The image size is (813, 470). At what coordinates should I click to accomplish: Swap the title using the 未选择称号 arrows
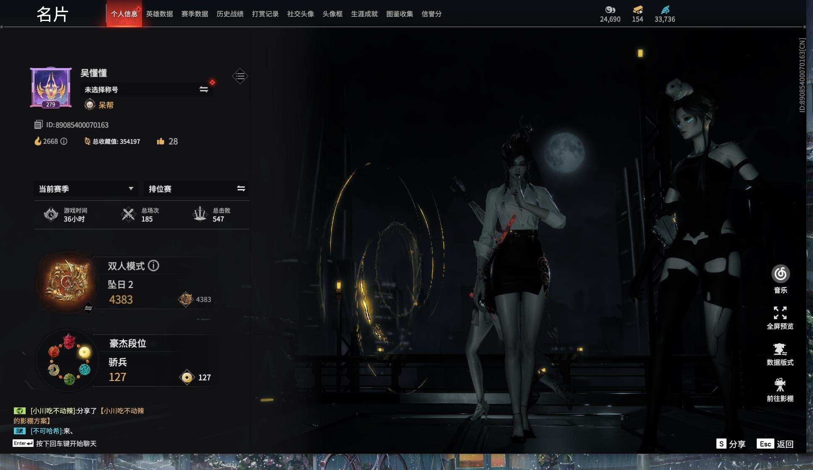[x=204, y=89]
